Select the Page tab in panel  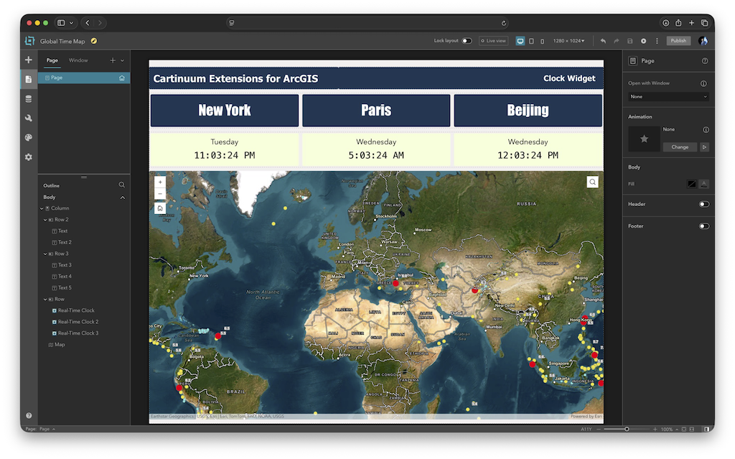(52, 60)
